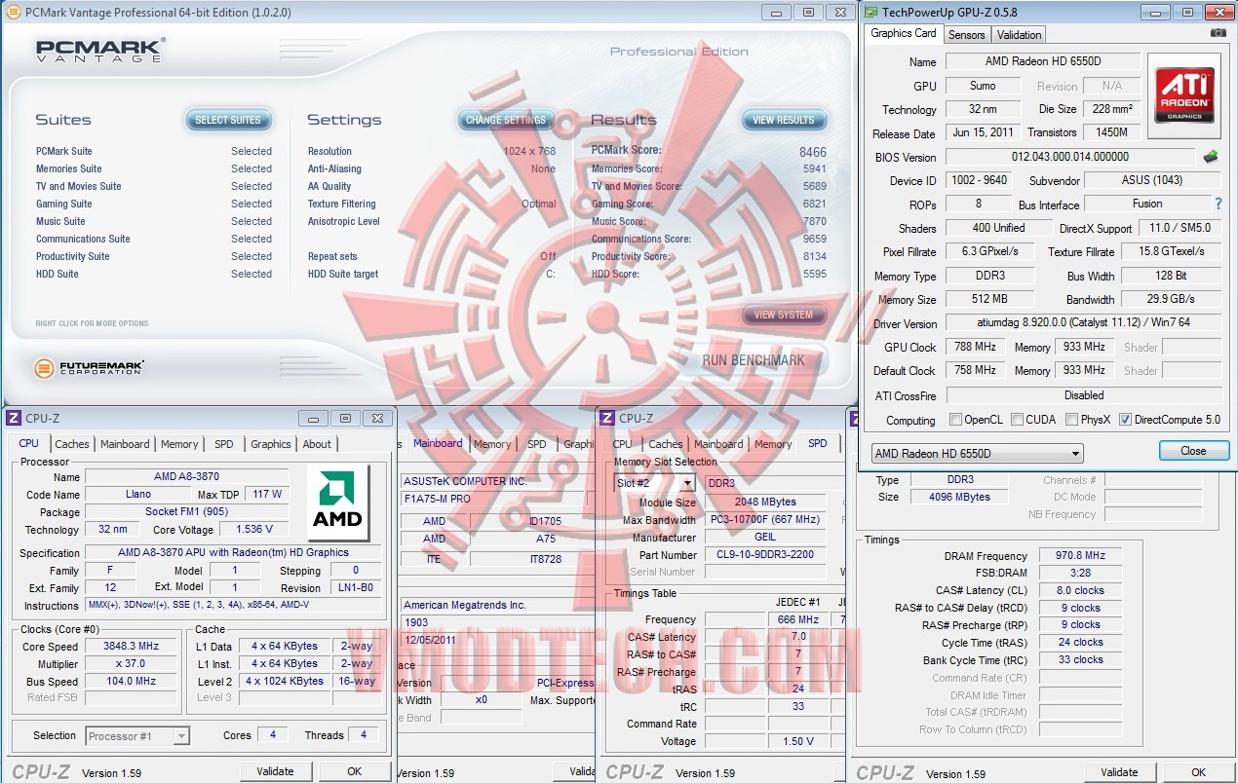
Task: Open the AMD Radeon HD 6550D dropdown
Action: [977, 454]
